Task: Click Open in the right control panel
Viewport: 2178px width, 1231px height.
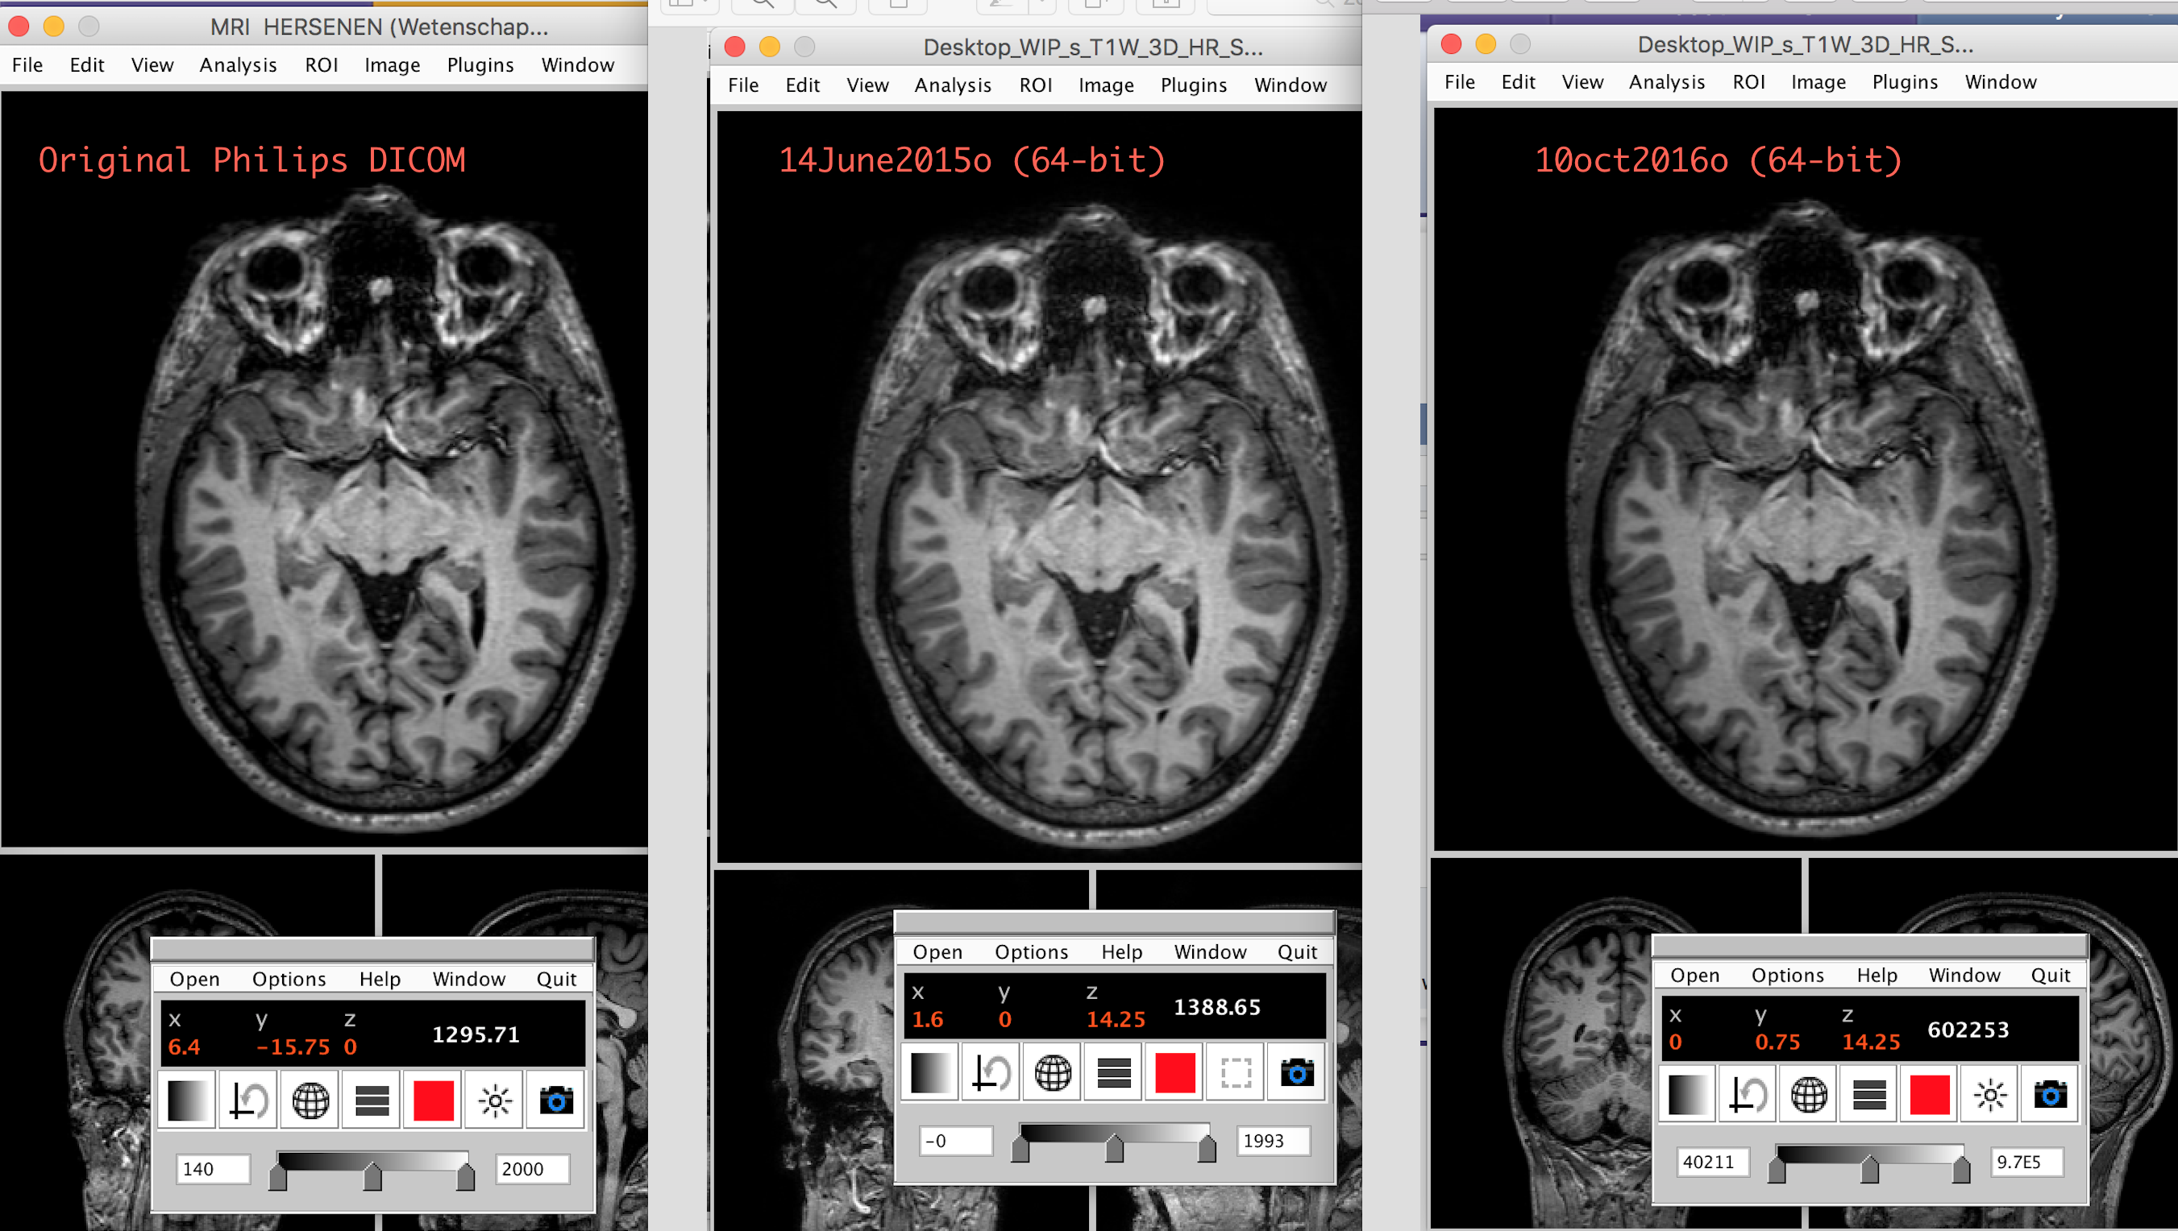Action: [x=1694, y=975]
